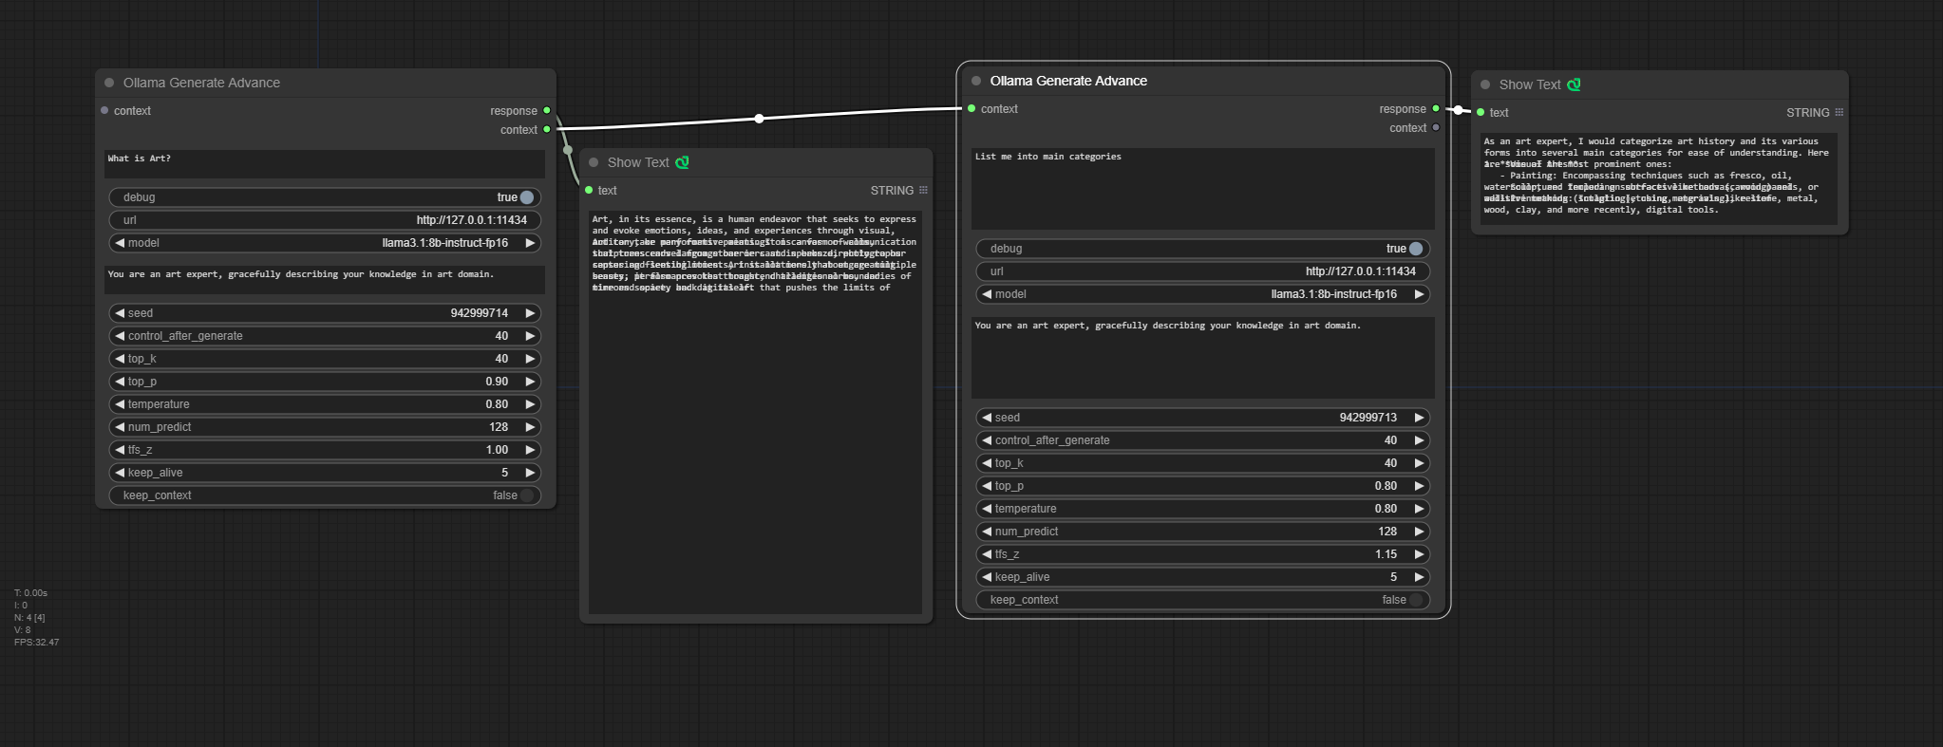Screen dimensions: 1943x747
Task: Click unconnected context output port on the selected Ollama node
Action: [x=1436, y=127]
